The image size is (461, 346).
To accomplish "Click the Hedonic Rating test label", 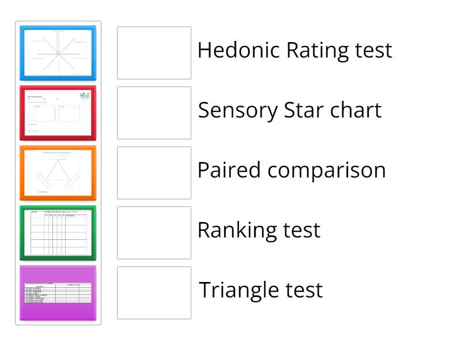I will 294,51.
